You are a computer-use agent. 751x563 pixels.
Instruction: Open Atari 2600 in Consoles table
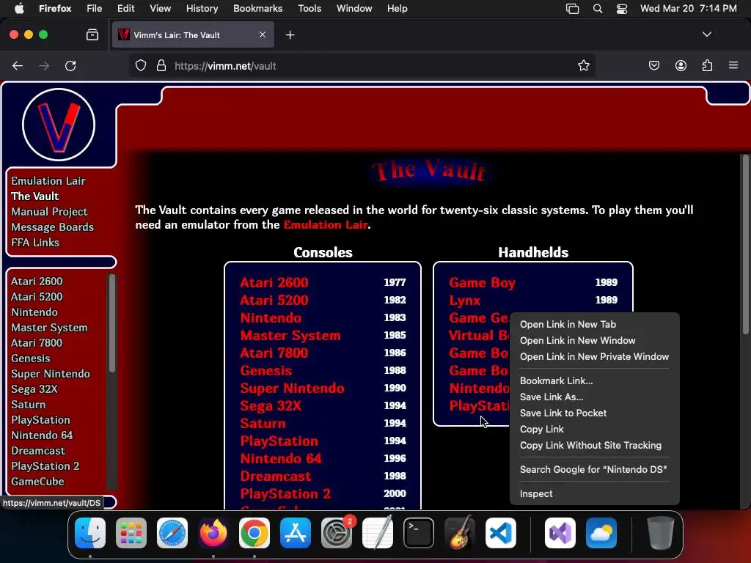[x=274, y=282]
